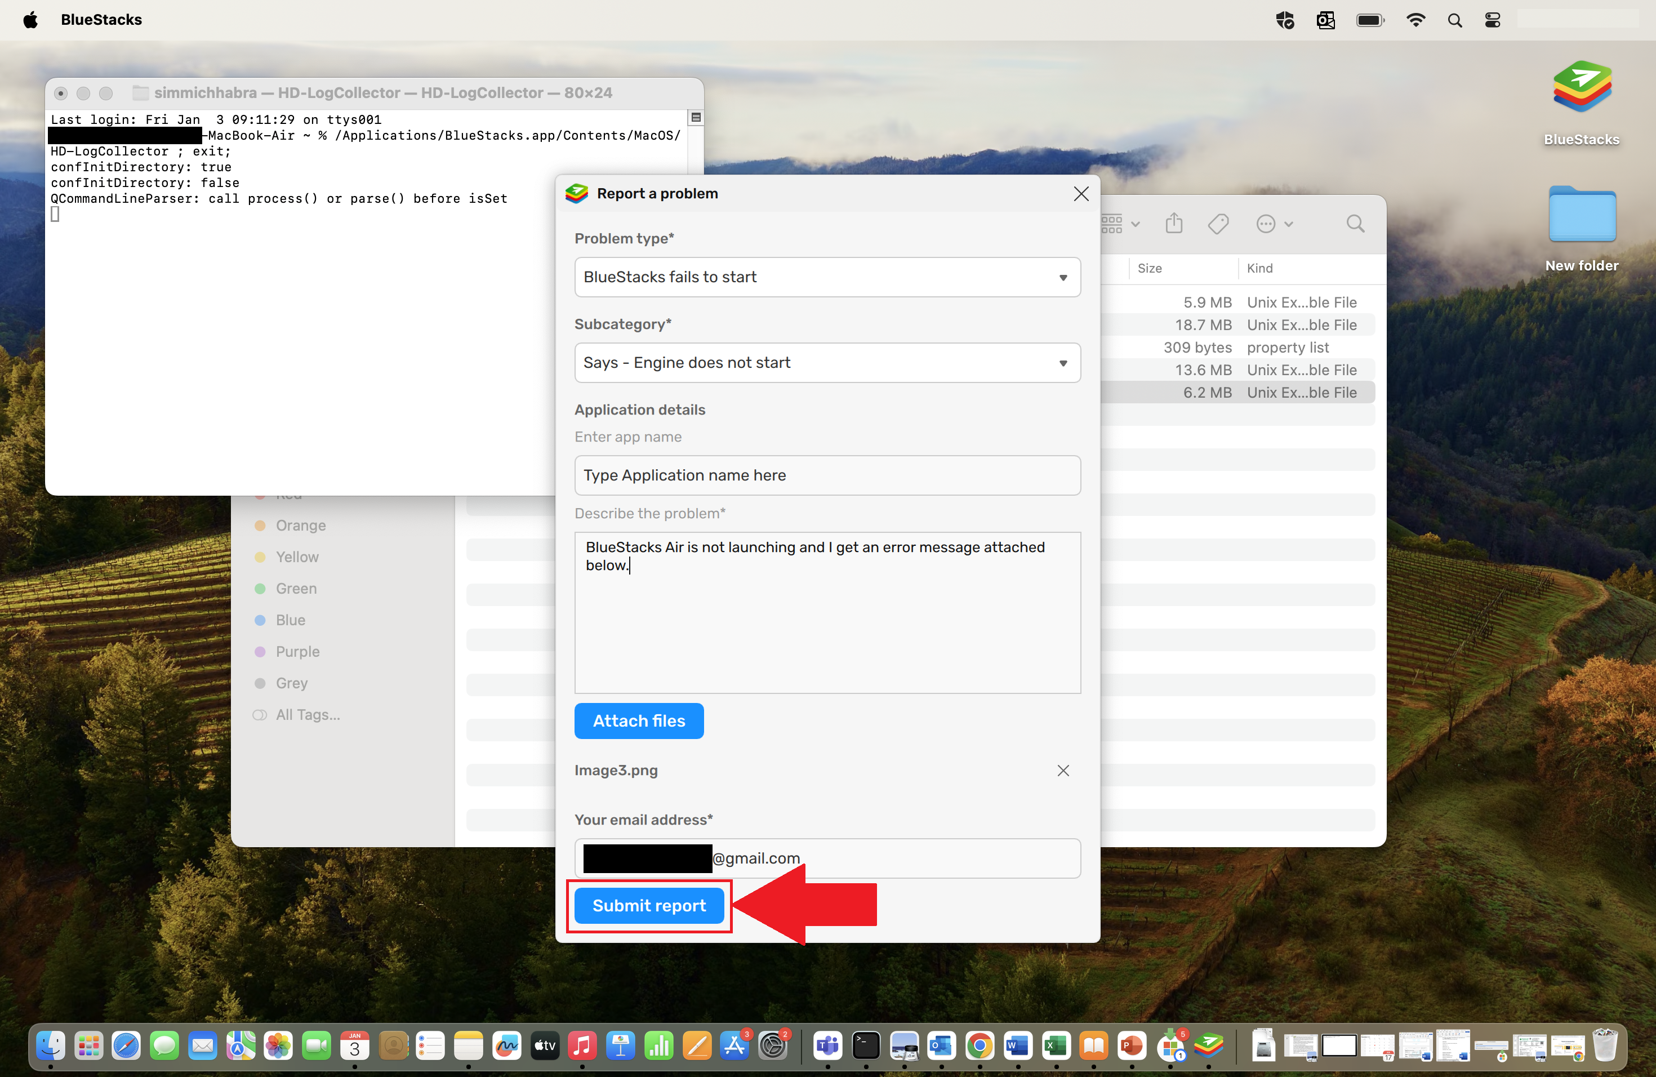1656x1077 pixels.
Task: Open Mail from the Dock
Action: coord(202,1045)
